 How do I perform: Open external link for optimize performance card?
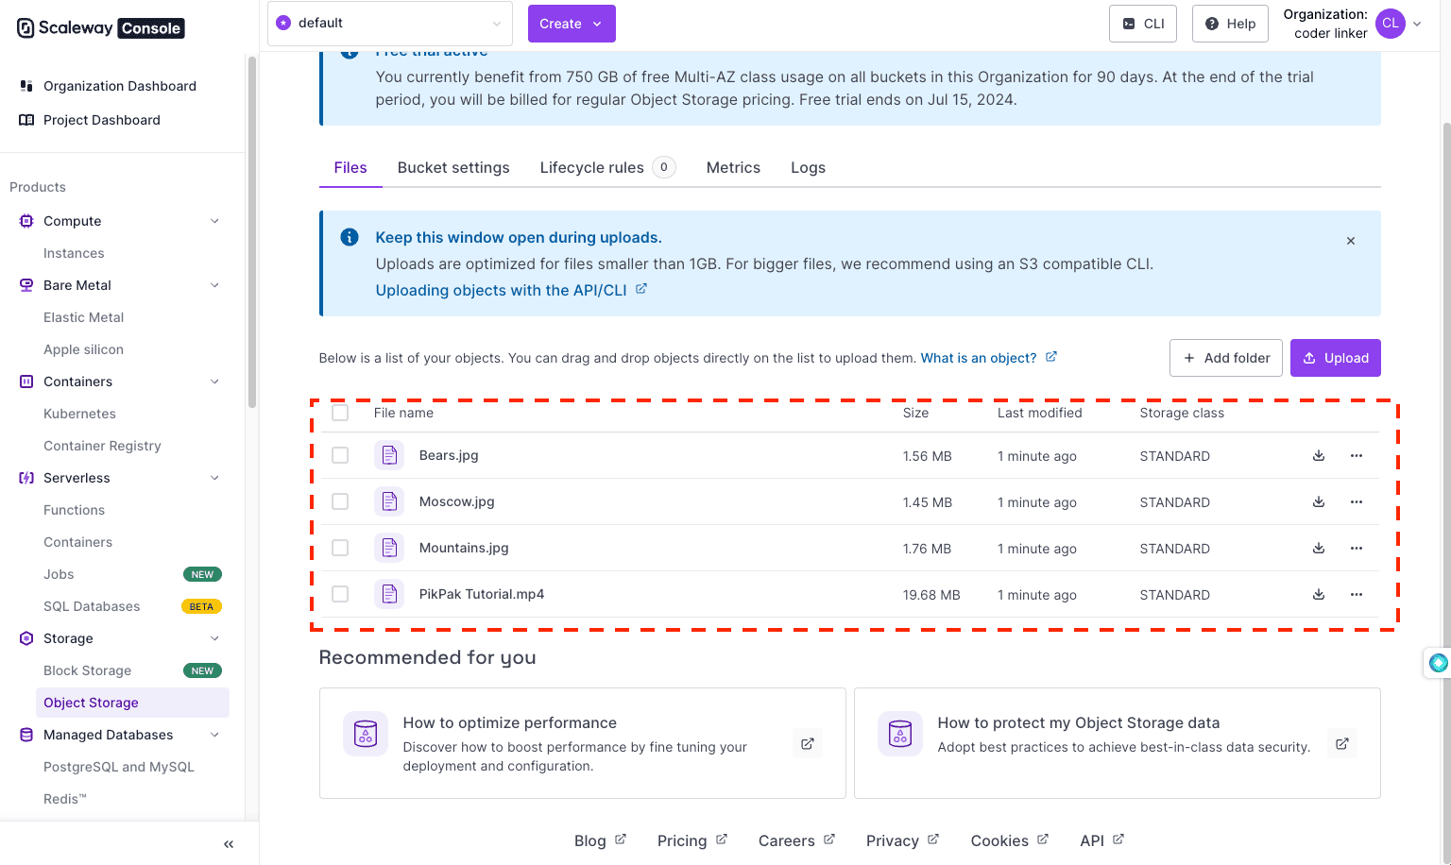(x=808, y=743)
